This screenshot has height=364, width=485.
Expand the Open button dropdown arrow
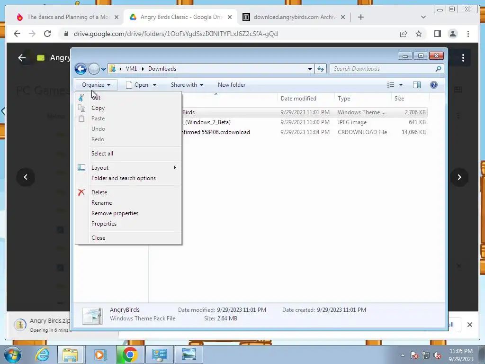(155, 85)
